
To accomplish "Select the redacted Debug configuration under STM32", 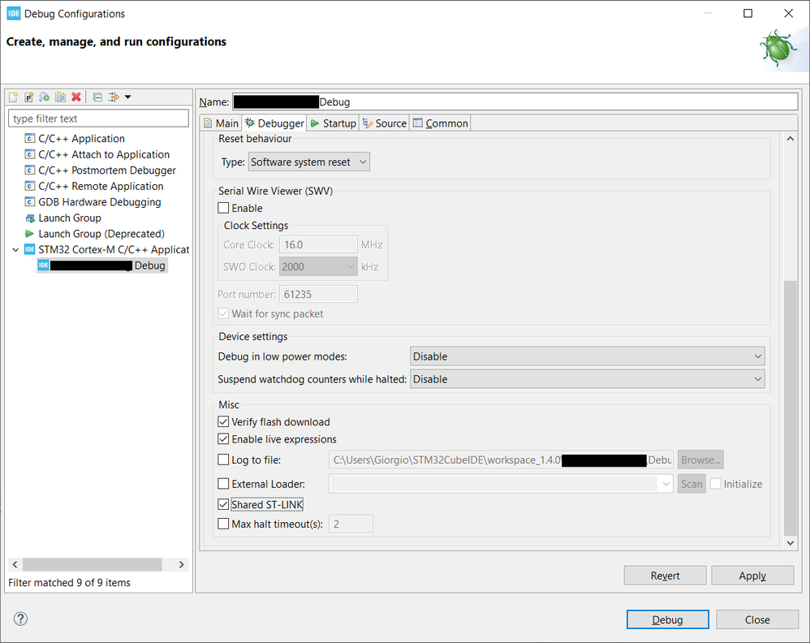I will pos(102,265).
